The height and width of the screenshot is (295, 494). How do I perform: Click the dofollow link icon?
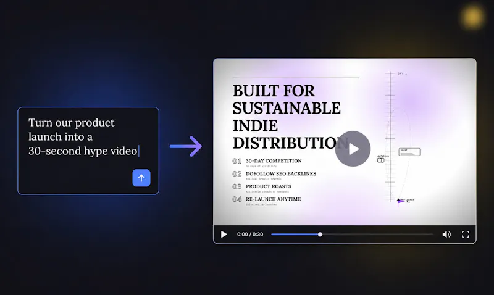coord(380,160)
